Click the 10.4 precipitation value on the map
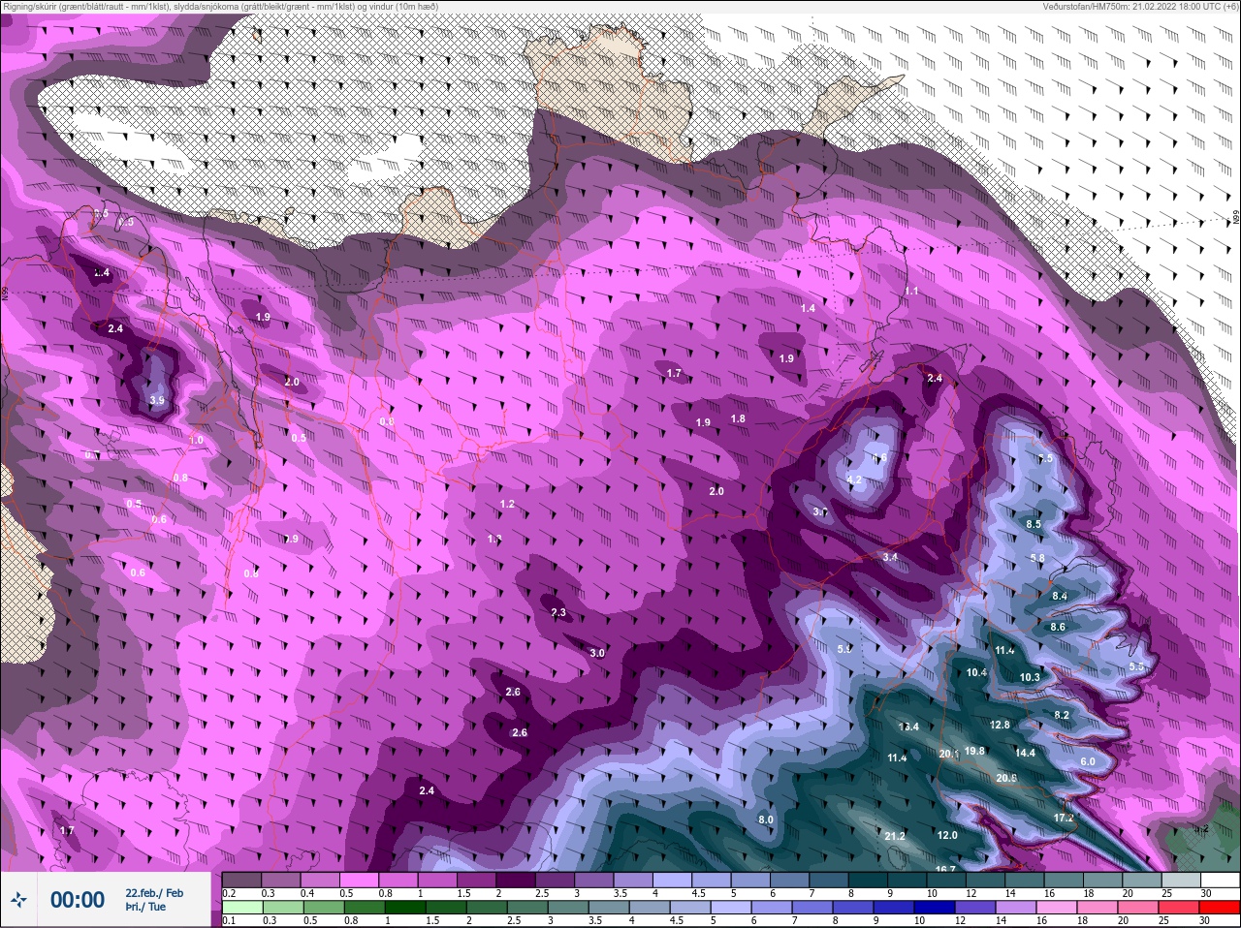The image size is (1241, 928). (x=976, y=672)
